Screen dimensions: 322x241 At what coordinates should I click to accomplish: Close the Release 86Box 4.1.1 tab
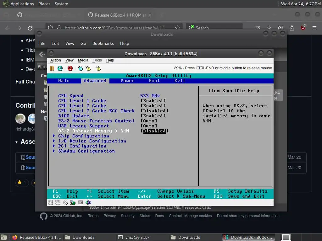click(x=150, y=15)
